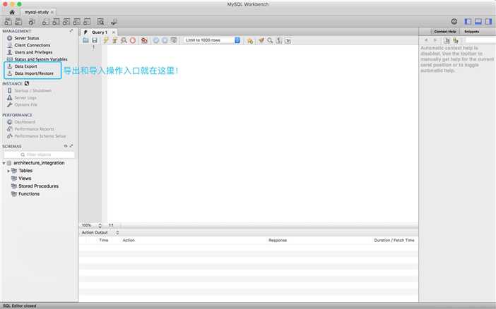Create a new view toolbar icon
The height and width of the screenshot is (309, 496).
(66, 22)
